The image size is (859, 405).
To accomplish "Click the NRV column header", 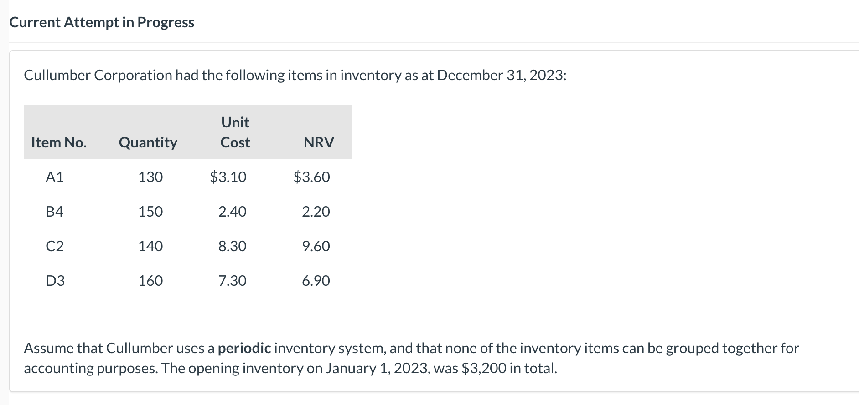I will (x=319, y=142).
